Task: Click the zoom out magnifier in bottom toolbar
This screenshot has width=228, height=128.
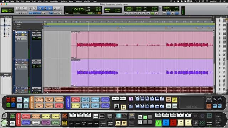Action: (x=215, y=99)
